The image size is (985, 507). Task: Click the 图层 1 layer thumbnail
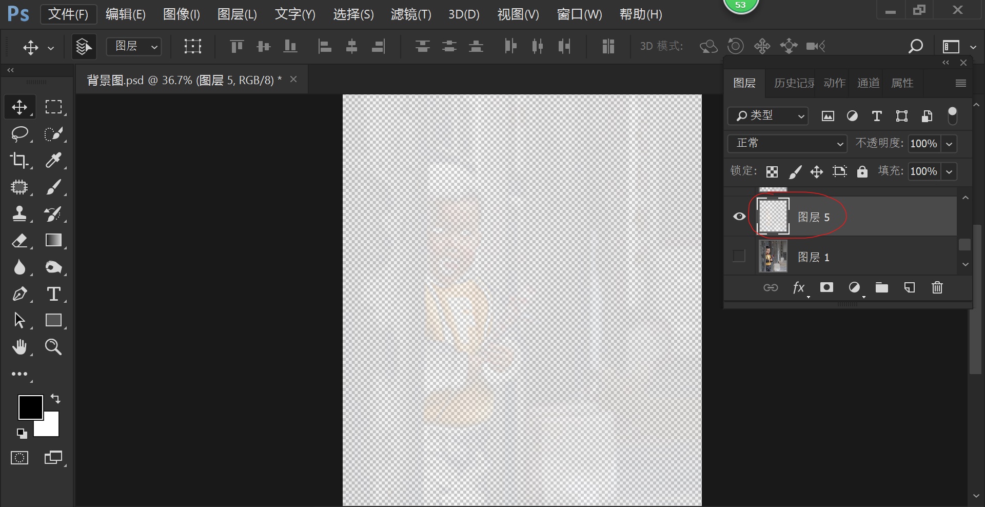(x=773, y=256)
